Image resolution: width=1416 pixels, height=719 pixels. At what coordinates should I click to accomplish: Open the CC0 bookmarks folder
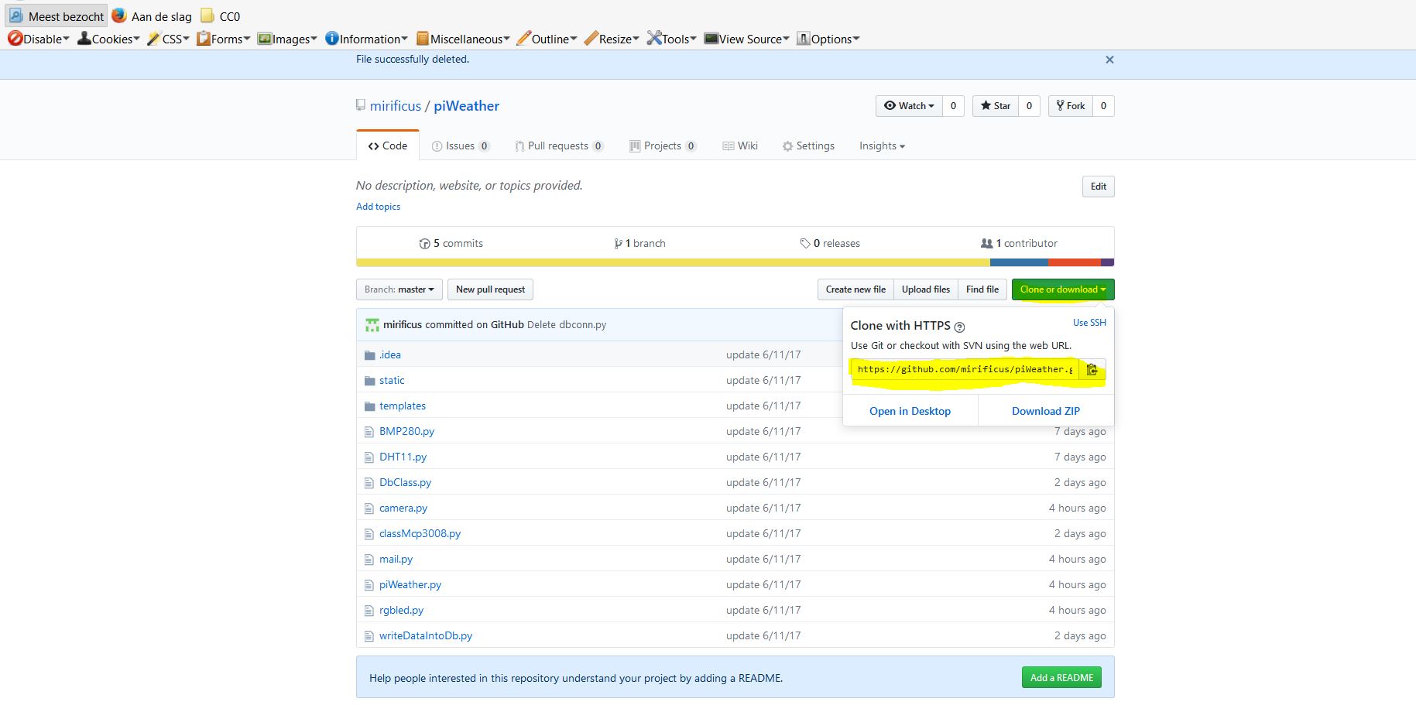click(x=221, y=16)
